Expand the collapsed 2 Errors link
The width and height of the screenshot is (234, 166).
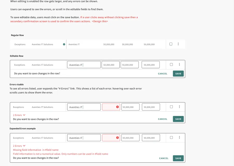[19, 115]
